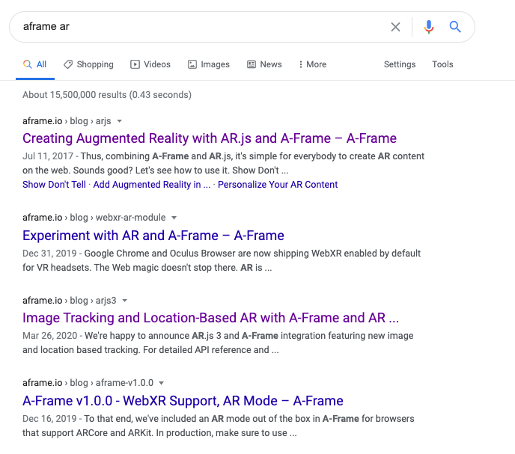Image resolution: width=515 pixels, height=454 pixels.
Task: Follow the 'Personalize Your AR Content' sitelink
Action: [x=278, y=185]
